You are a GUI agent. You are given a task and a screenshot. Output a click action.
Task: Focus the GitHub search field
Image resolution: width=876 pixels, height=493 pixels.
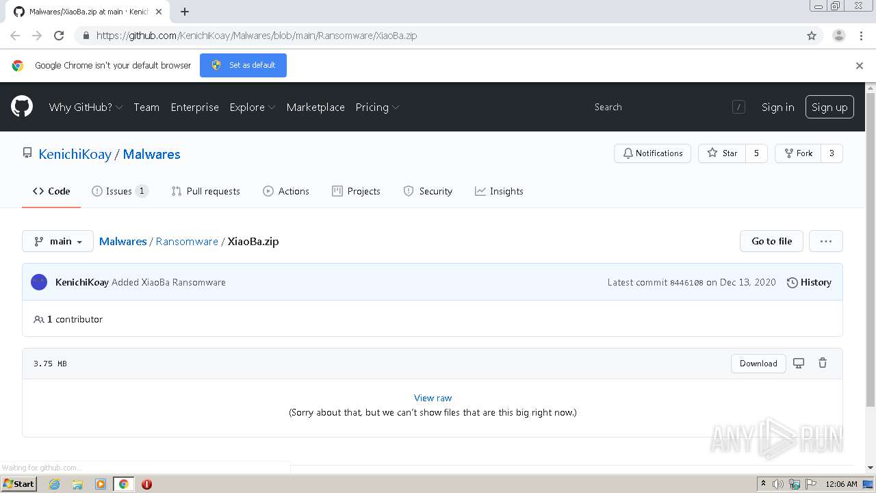point(660,107)
